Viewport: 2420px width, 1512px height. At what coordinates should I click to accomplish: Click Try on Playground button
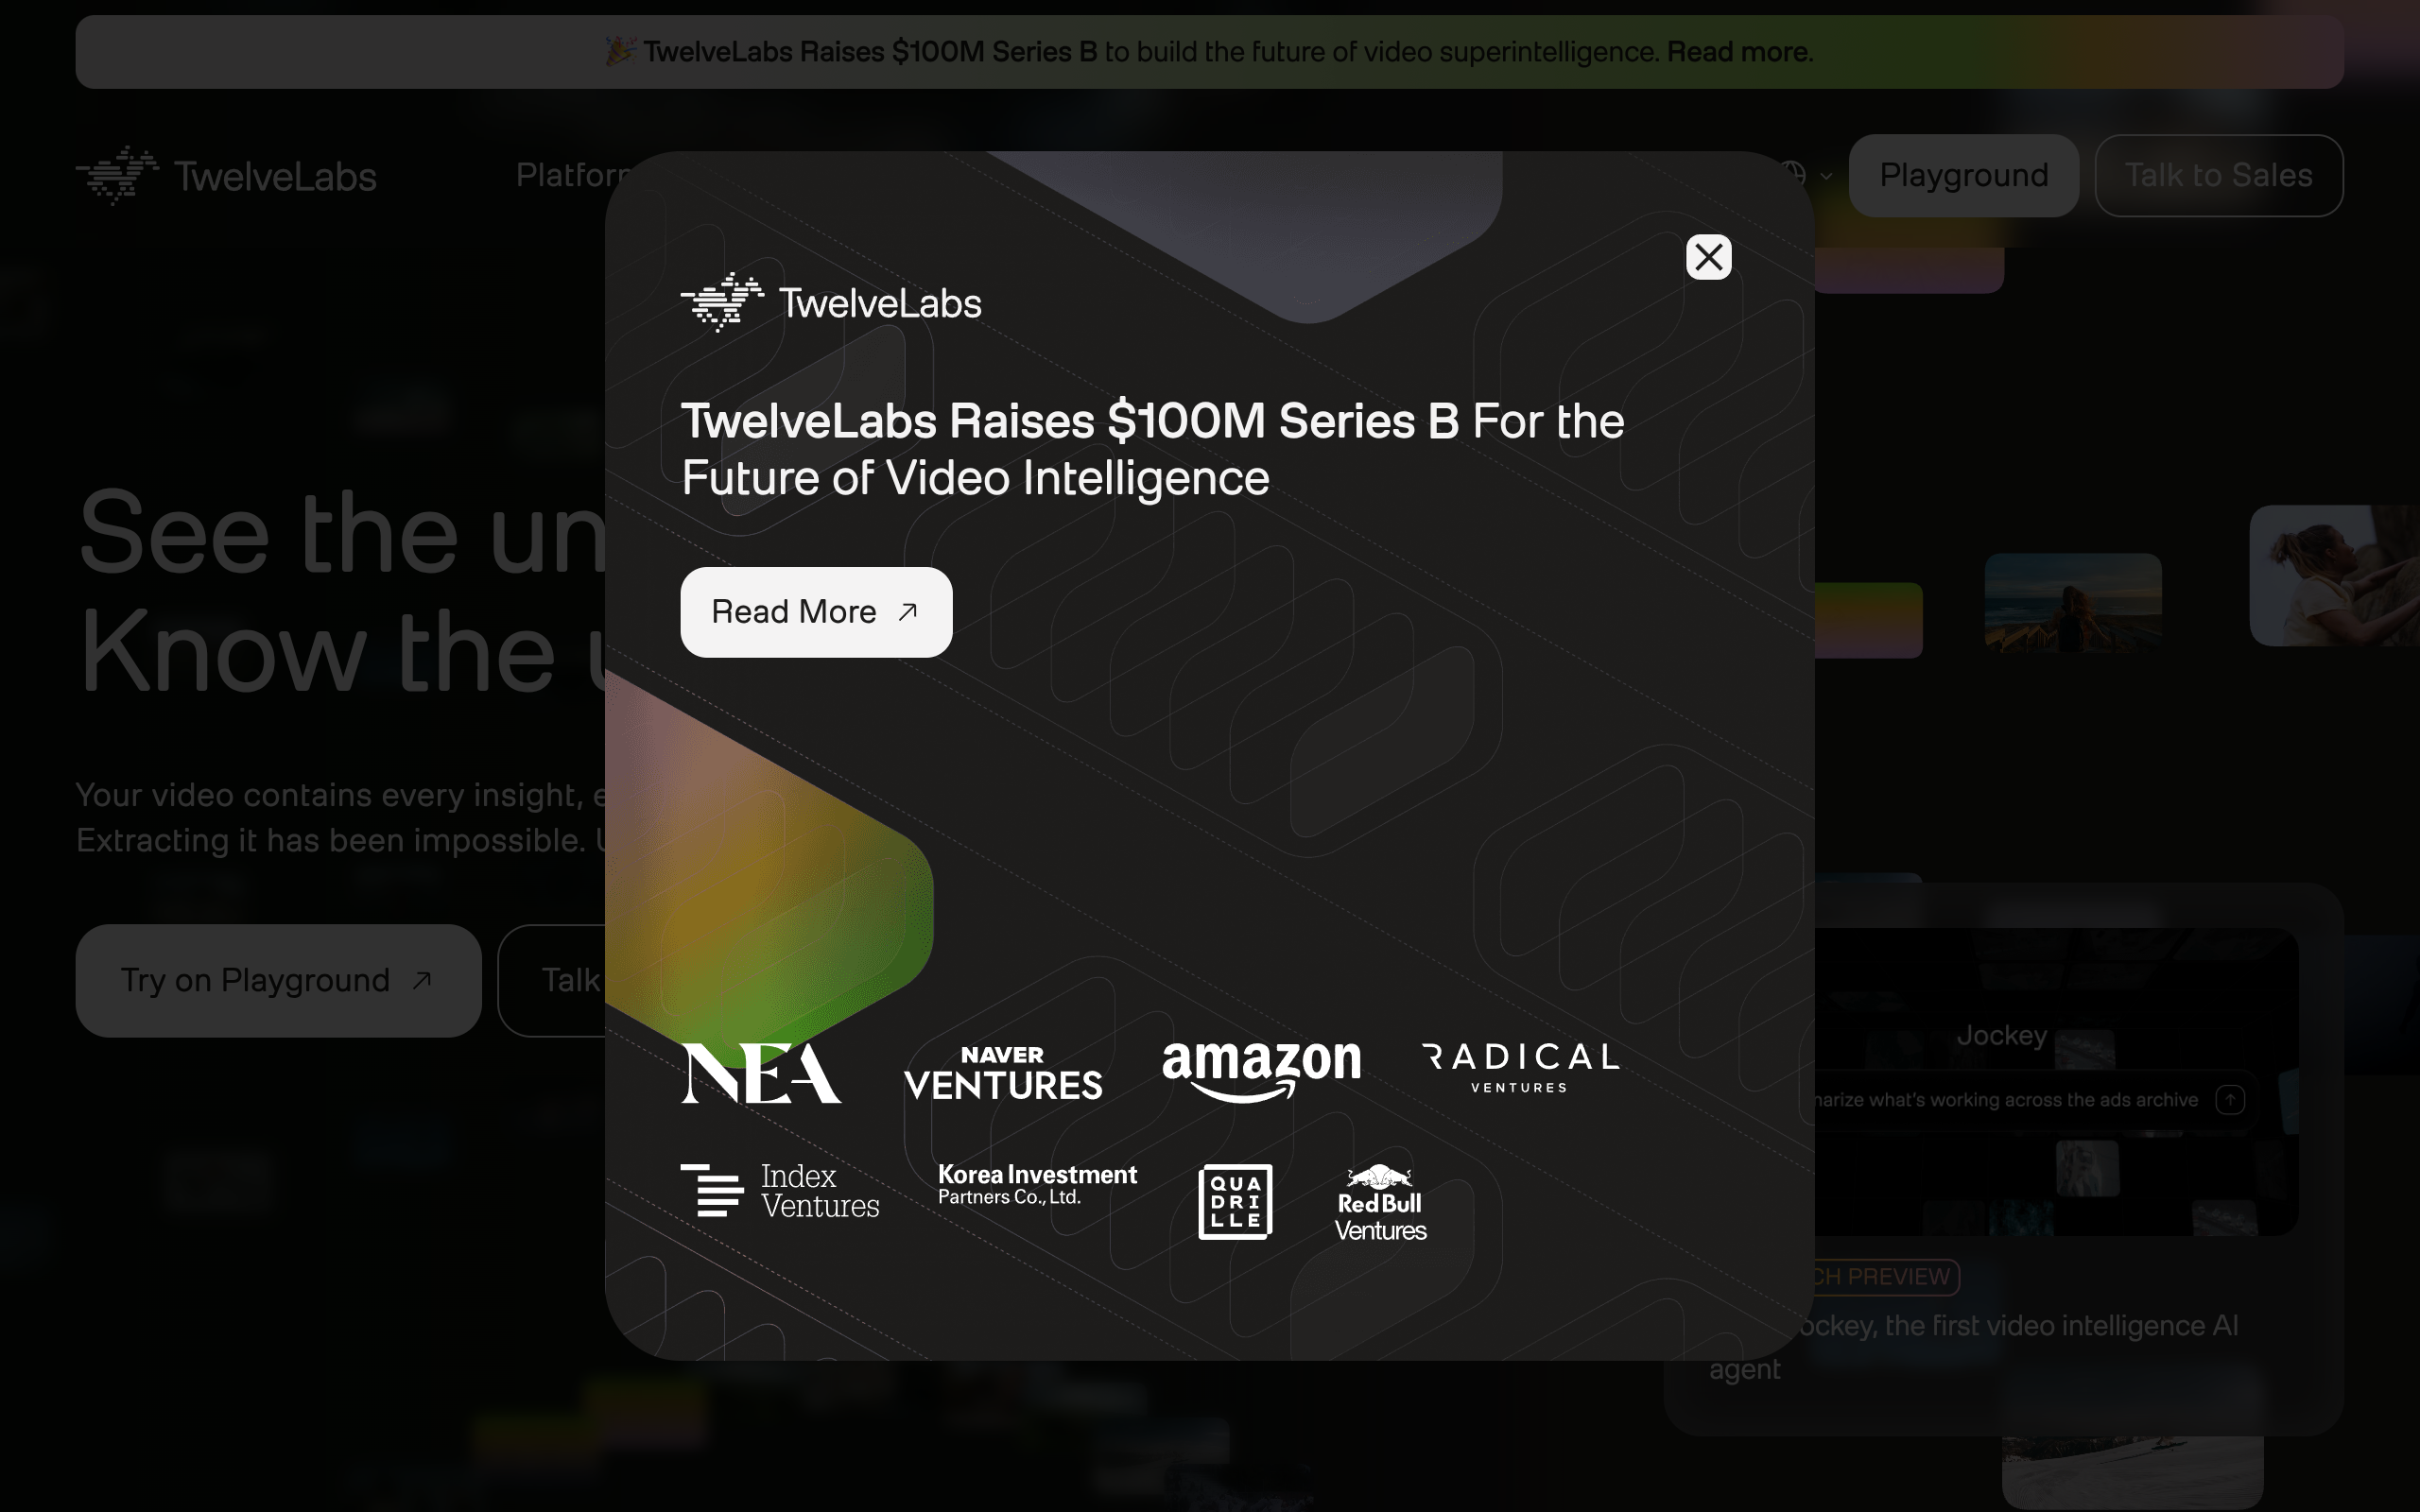click(278, 980)
